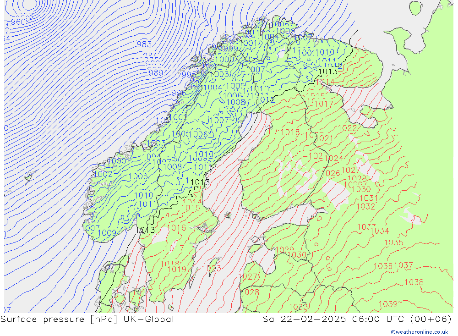
Task: Click the red '1026' isobar label
Action: 331,173
